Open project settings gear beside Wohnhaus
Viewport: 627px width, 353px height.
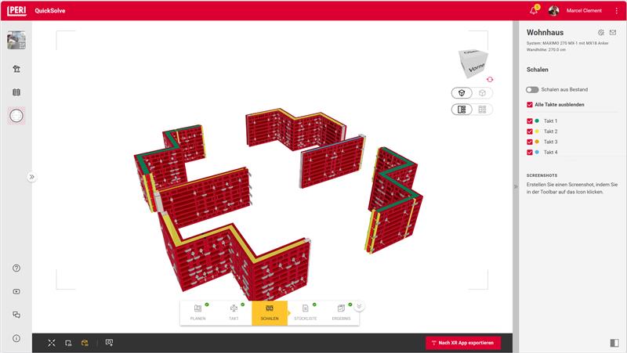point(600,32)
